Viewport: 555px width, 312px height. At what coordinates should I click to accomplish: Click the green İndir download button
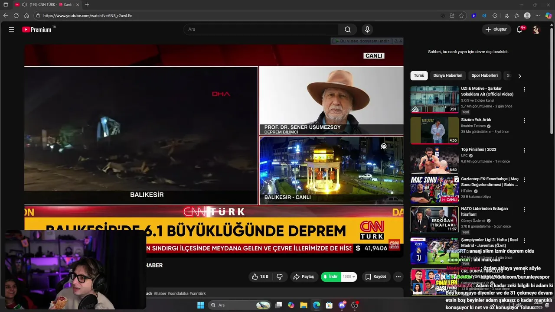330,276
